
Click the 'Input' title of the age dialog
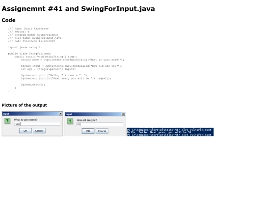[69, 114]
